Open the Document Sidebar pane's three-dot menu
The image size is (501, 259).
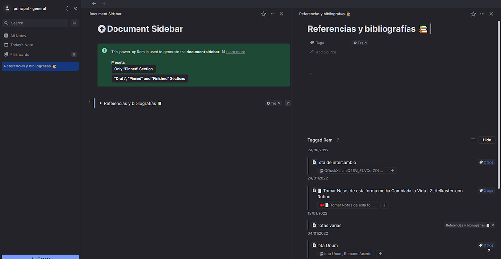tap(273, 14)
